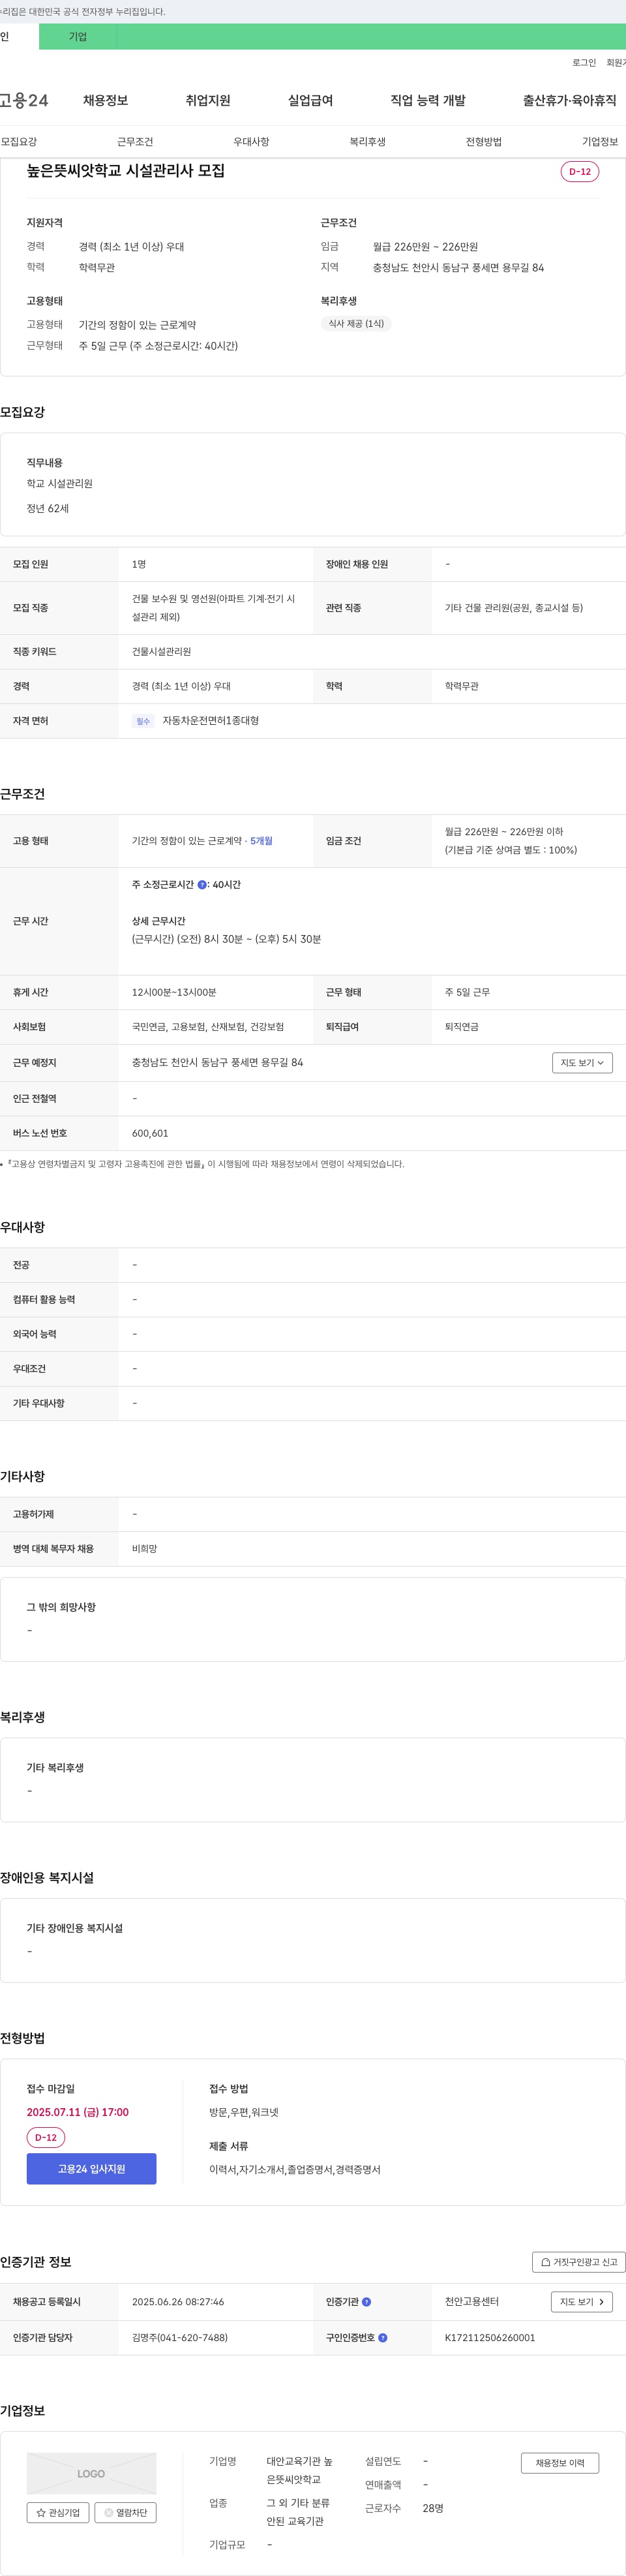Screen dimensions: 626x2576
Task: Click the D-12 badge beside job title
Action: 580,172
